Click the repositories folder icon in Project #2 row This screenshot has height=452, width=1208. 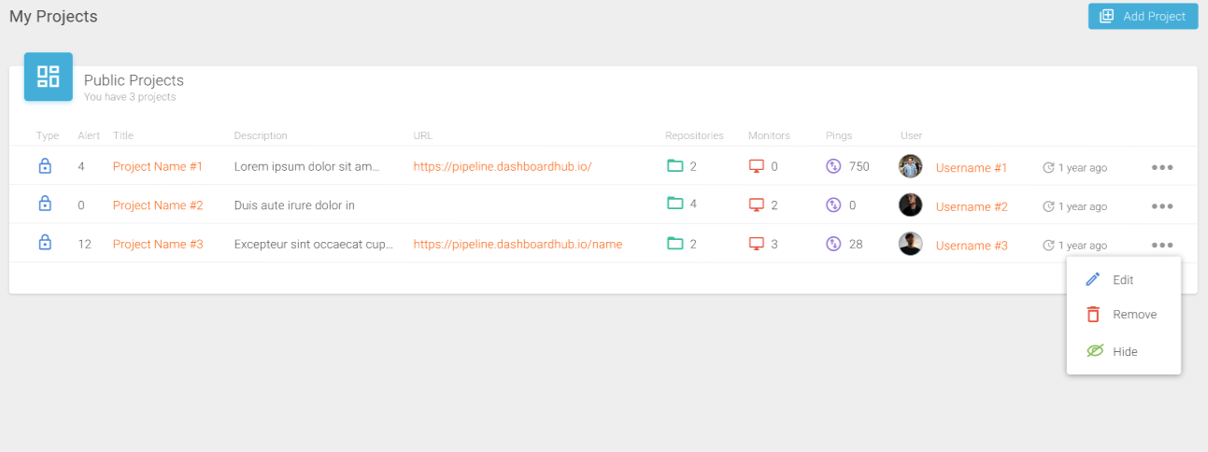[675, 205]
